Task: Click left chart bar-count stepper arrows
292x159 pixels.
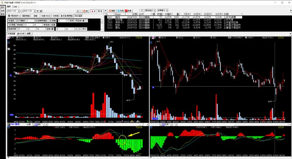Action: [44, 124]
